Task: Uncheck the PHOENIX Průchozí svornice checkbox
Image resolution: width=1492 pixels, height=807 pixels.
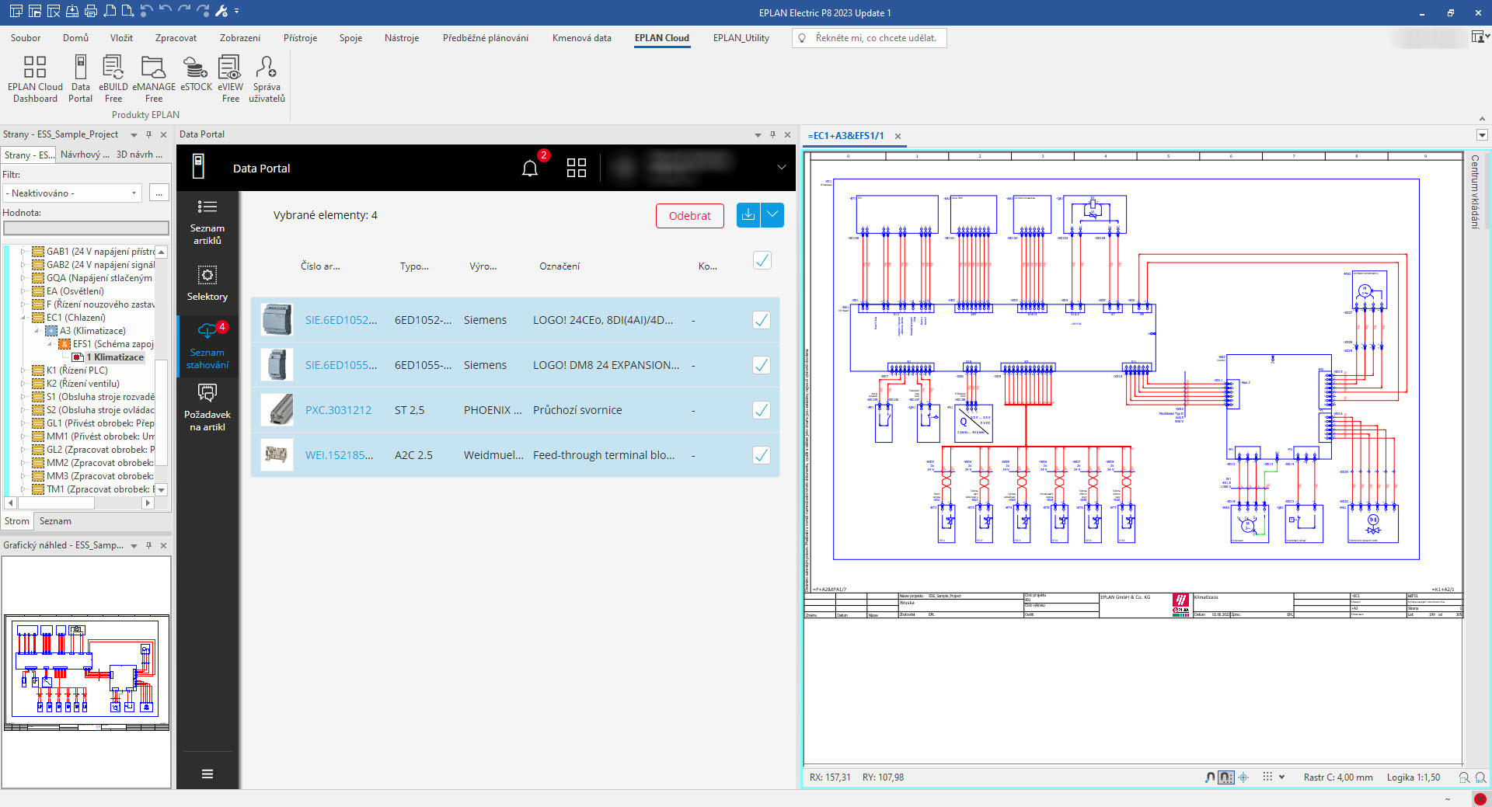Action: coord(762,410)
